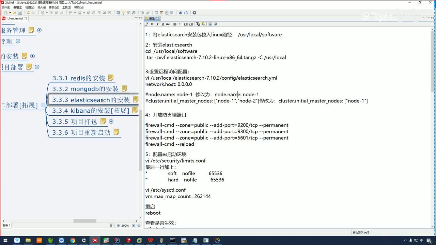This screenshot has height=245, width=436.
Task: Open the 插入(I) menu
Action: click(42, 7)
